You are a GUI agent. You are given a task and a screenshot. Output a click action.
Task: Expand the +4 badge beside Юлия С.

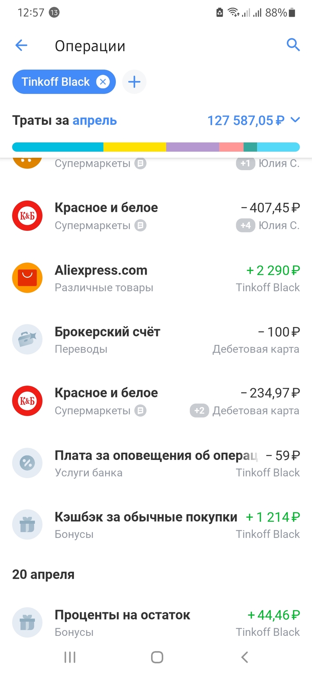(x=246, y=225)
